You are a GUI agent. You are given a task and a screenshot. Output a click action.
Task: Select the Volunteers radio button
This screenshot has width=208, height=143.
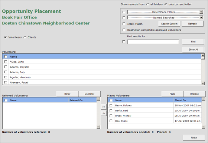(6, 37)
